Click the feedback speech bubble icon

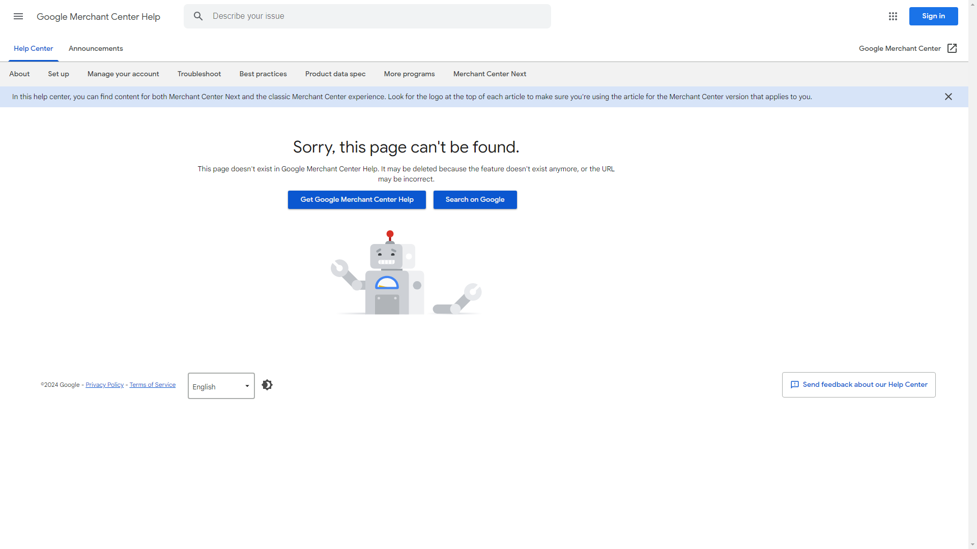pyautogui.click(x=795, y=385)
